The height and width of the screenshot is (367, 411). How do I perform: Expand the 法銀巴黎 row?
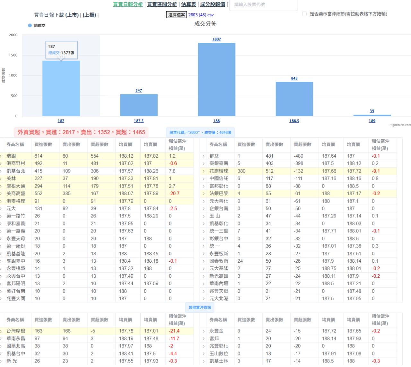[x=204, y=194]
